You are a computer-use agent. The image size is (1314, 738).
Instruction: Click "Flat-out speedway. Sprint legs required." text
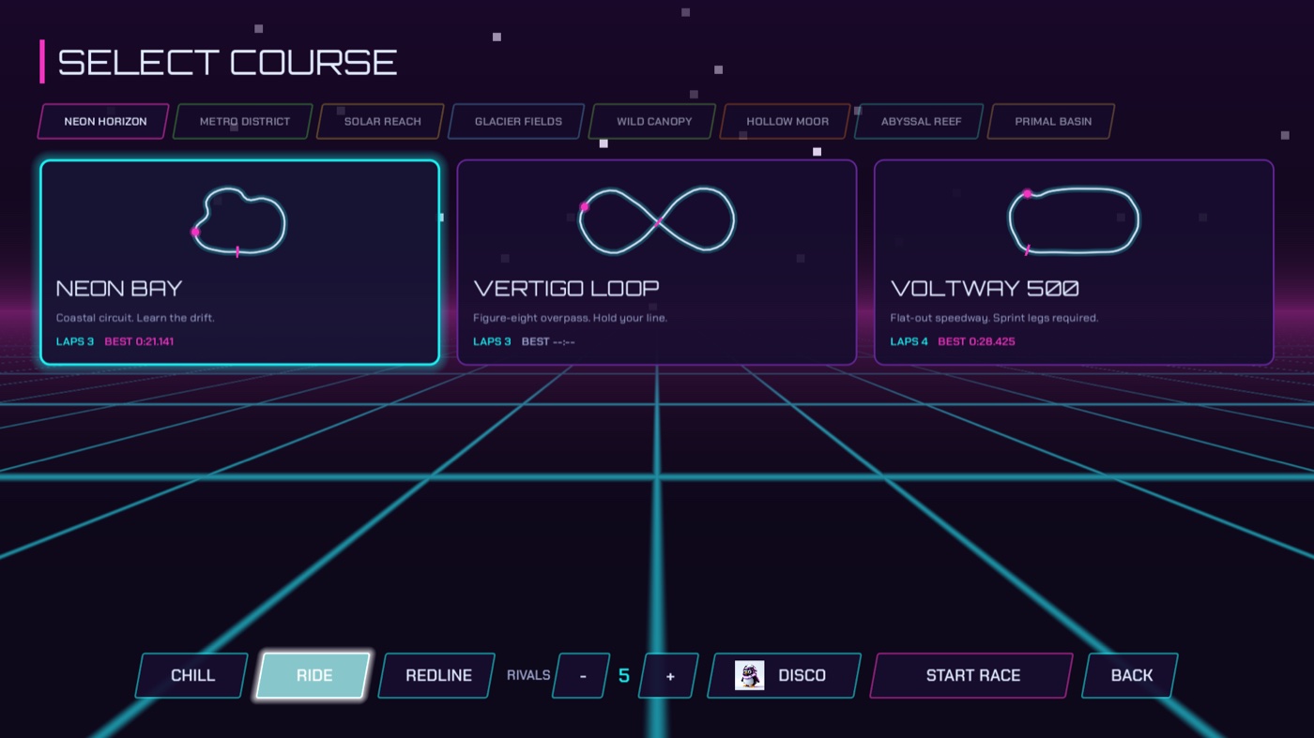(x=994, y=318)
